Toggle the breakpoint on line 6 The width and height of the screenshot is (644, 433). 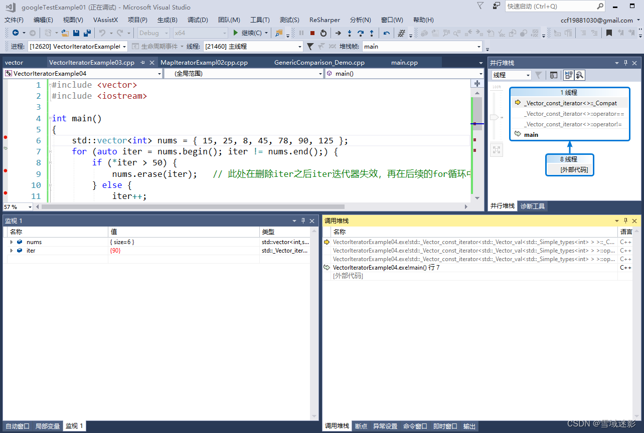coord(6,137)
